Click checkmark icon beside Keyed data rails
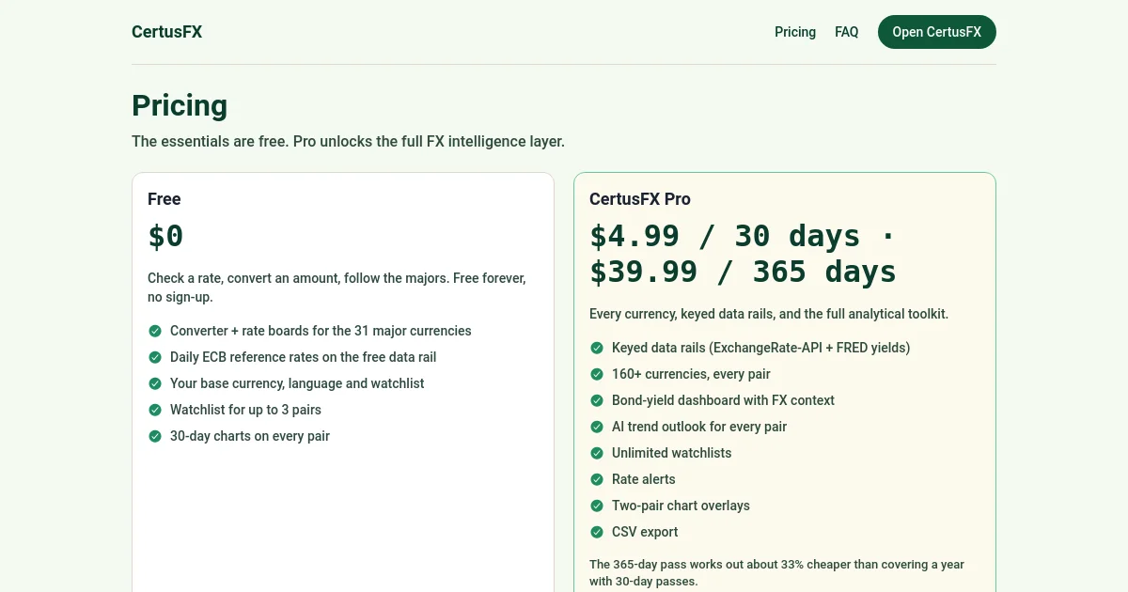Viewport: 1128px width, 592px height. pyautogui.click(x=597, y=348)
